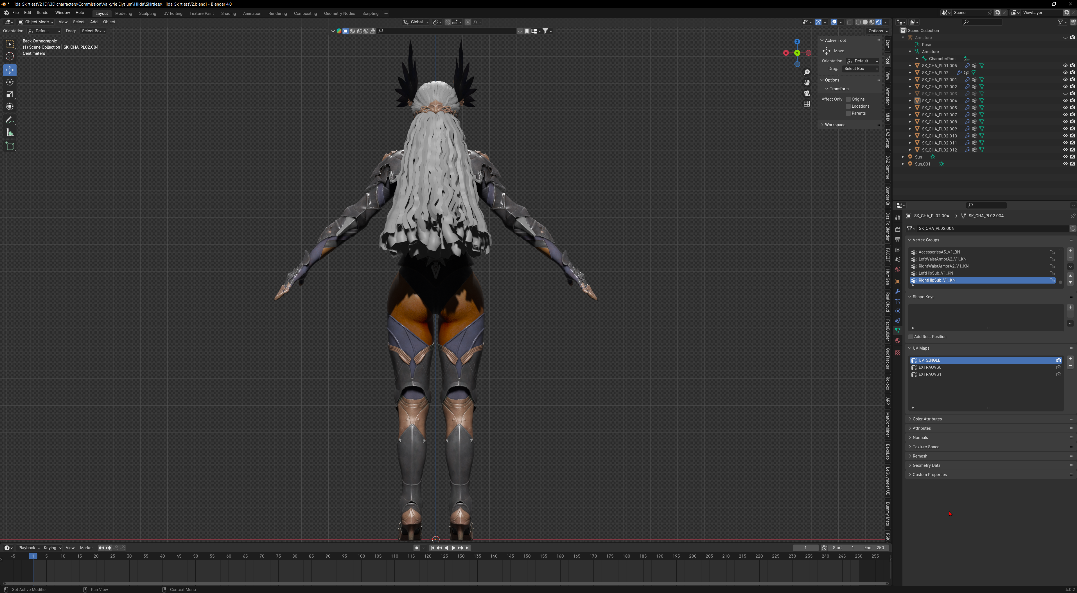Open the timeline Marker menu

87,548
